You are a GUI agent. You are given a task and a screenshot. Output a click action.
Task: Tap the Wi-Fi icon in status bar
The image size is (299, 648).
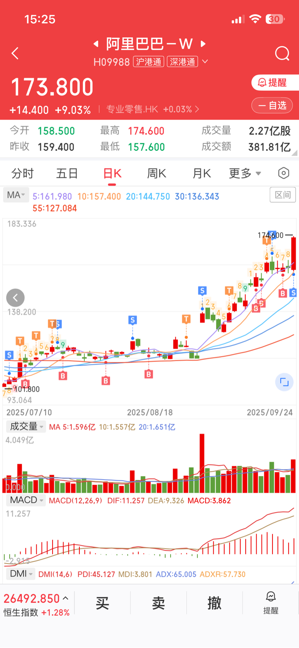pyautogui.click(x=255, y=19)
